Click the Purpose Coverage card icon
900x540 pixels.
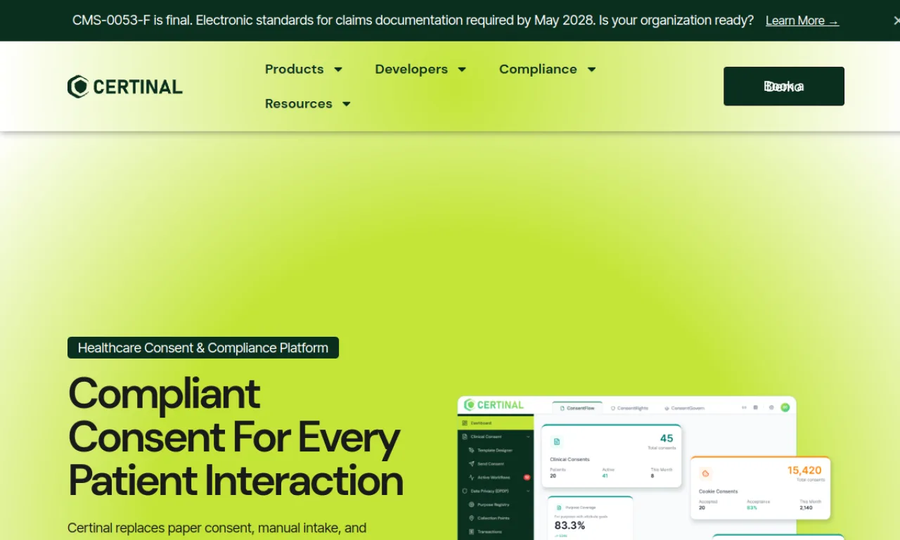click(x=559, y=508)
